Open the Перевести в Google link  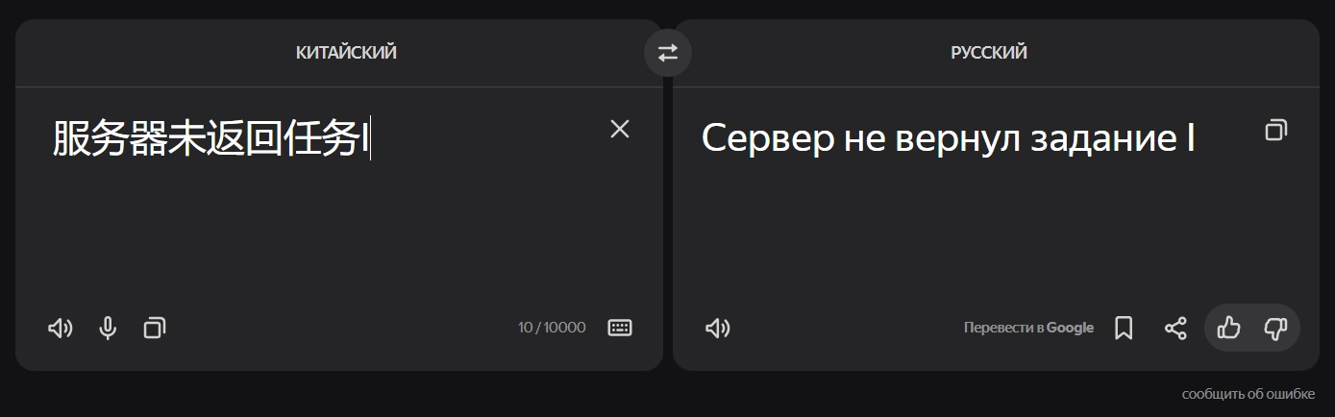click(x=1028, y=328)
